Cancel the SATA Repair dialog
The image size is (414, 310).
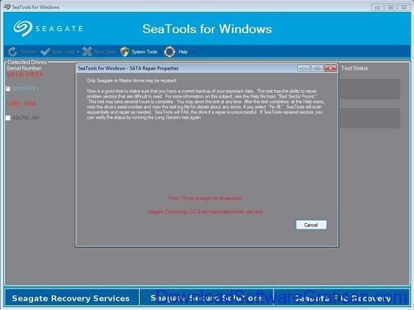coord(311,225)
